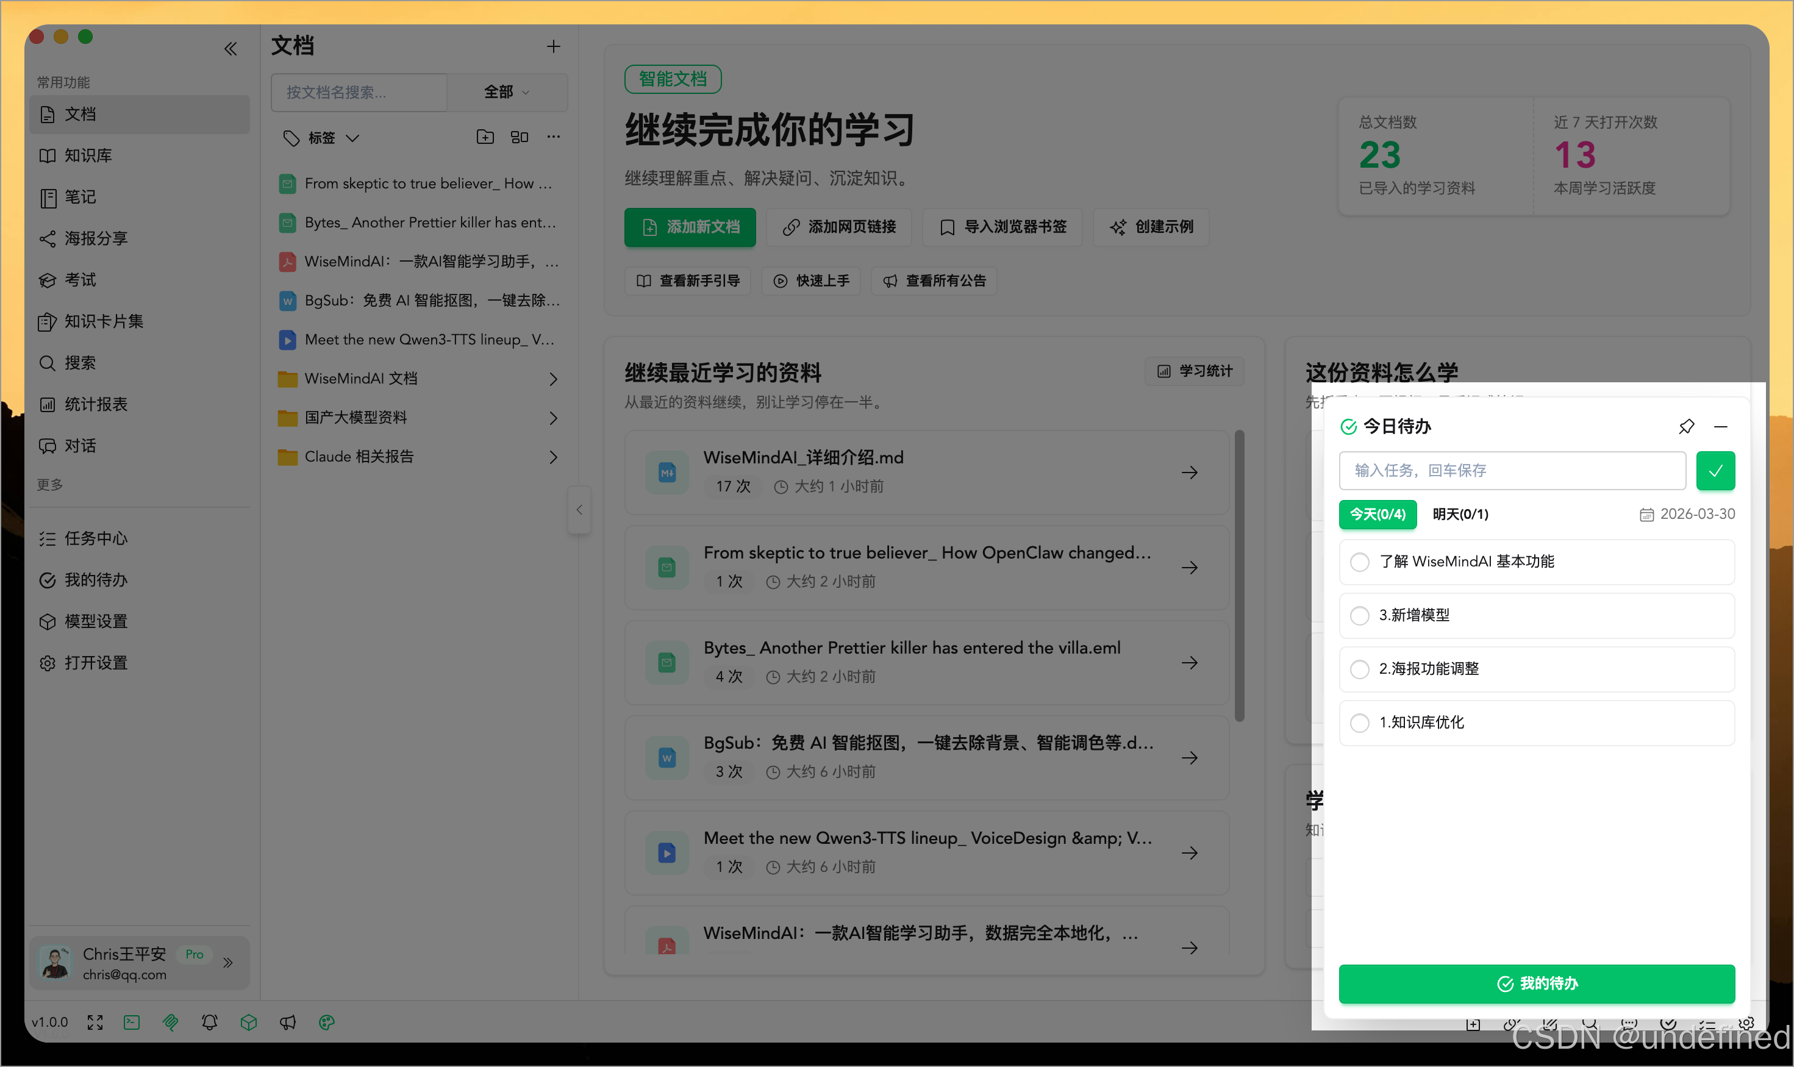Collapse the left sidebar with double-chevron icon
The width and height of the screenshot is (1794, 1067).
click(230, 49)
